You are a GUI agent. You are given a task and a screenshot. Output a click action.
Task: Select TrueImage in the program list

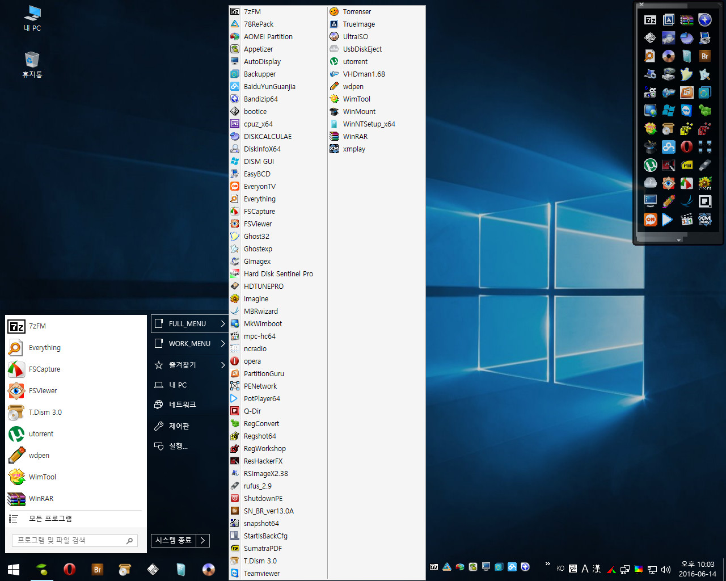(x=377, y=24)
